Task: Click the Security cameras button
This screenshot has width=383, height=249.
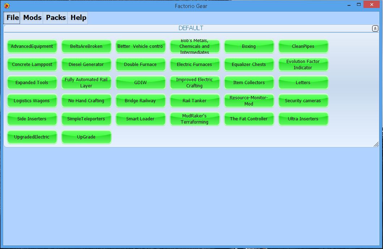Action: (x=303, y=101)
